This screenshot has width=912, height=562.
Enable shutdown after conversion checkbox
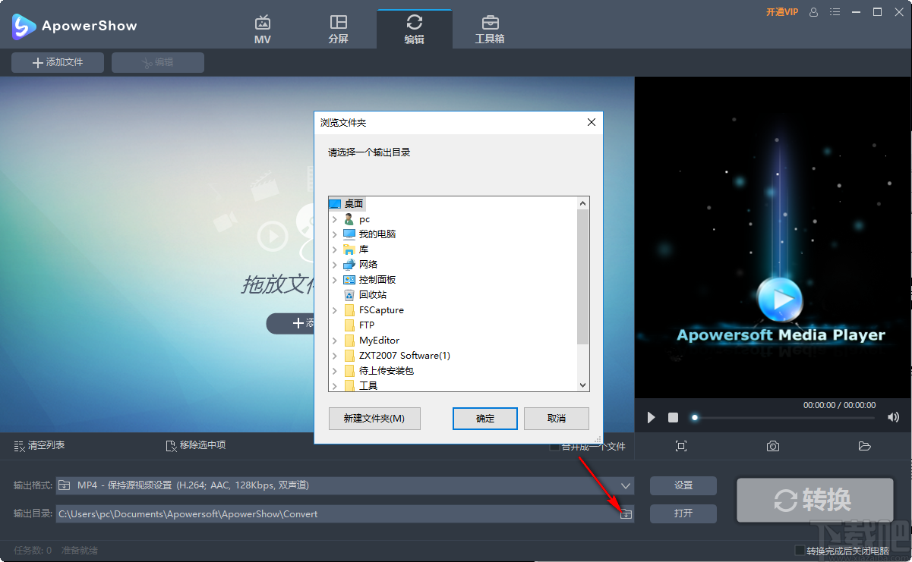click(x=801, y=551)
